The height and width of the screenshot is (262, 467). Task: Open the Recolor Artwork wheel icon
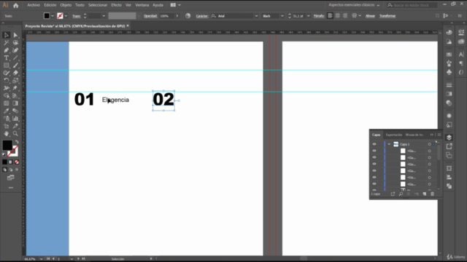tap(188, 16)
